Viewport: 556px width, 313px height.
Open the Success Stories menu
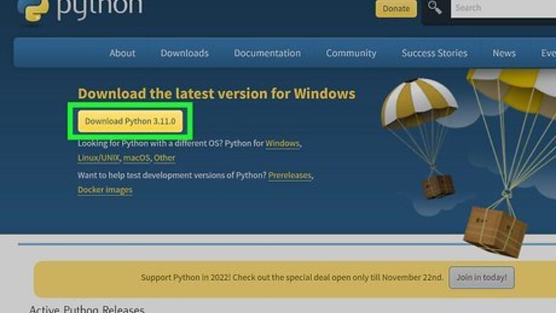click(434, 53)
